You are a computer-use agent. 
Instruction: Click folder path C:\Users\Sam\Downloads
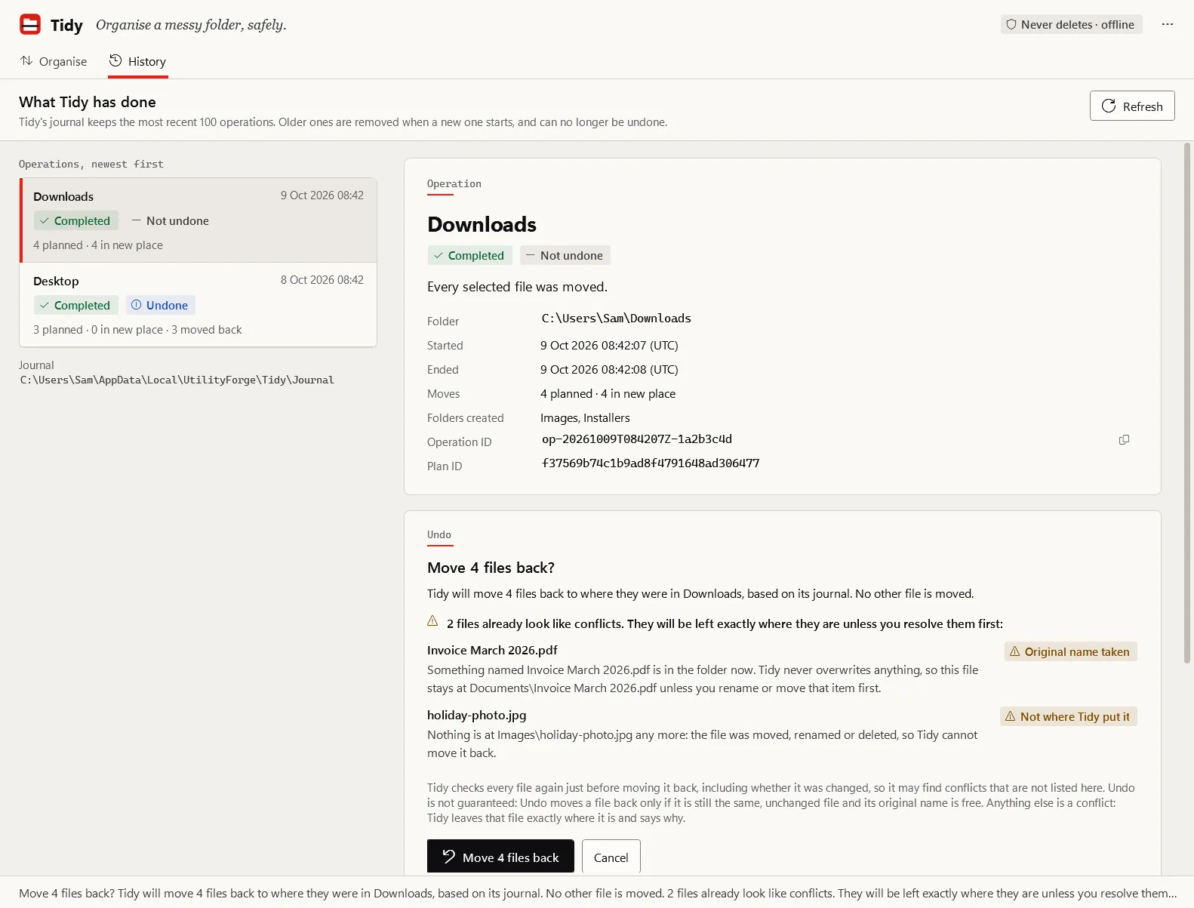tap(617, 319)
